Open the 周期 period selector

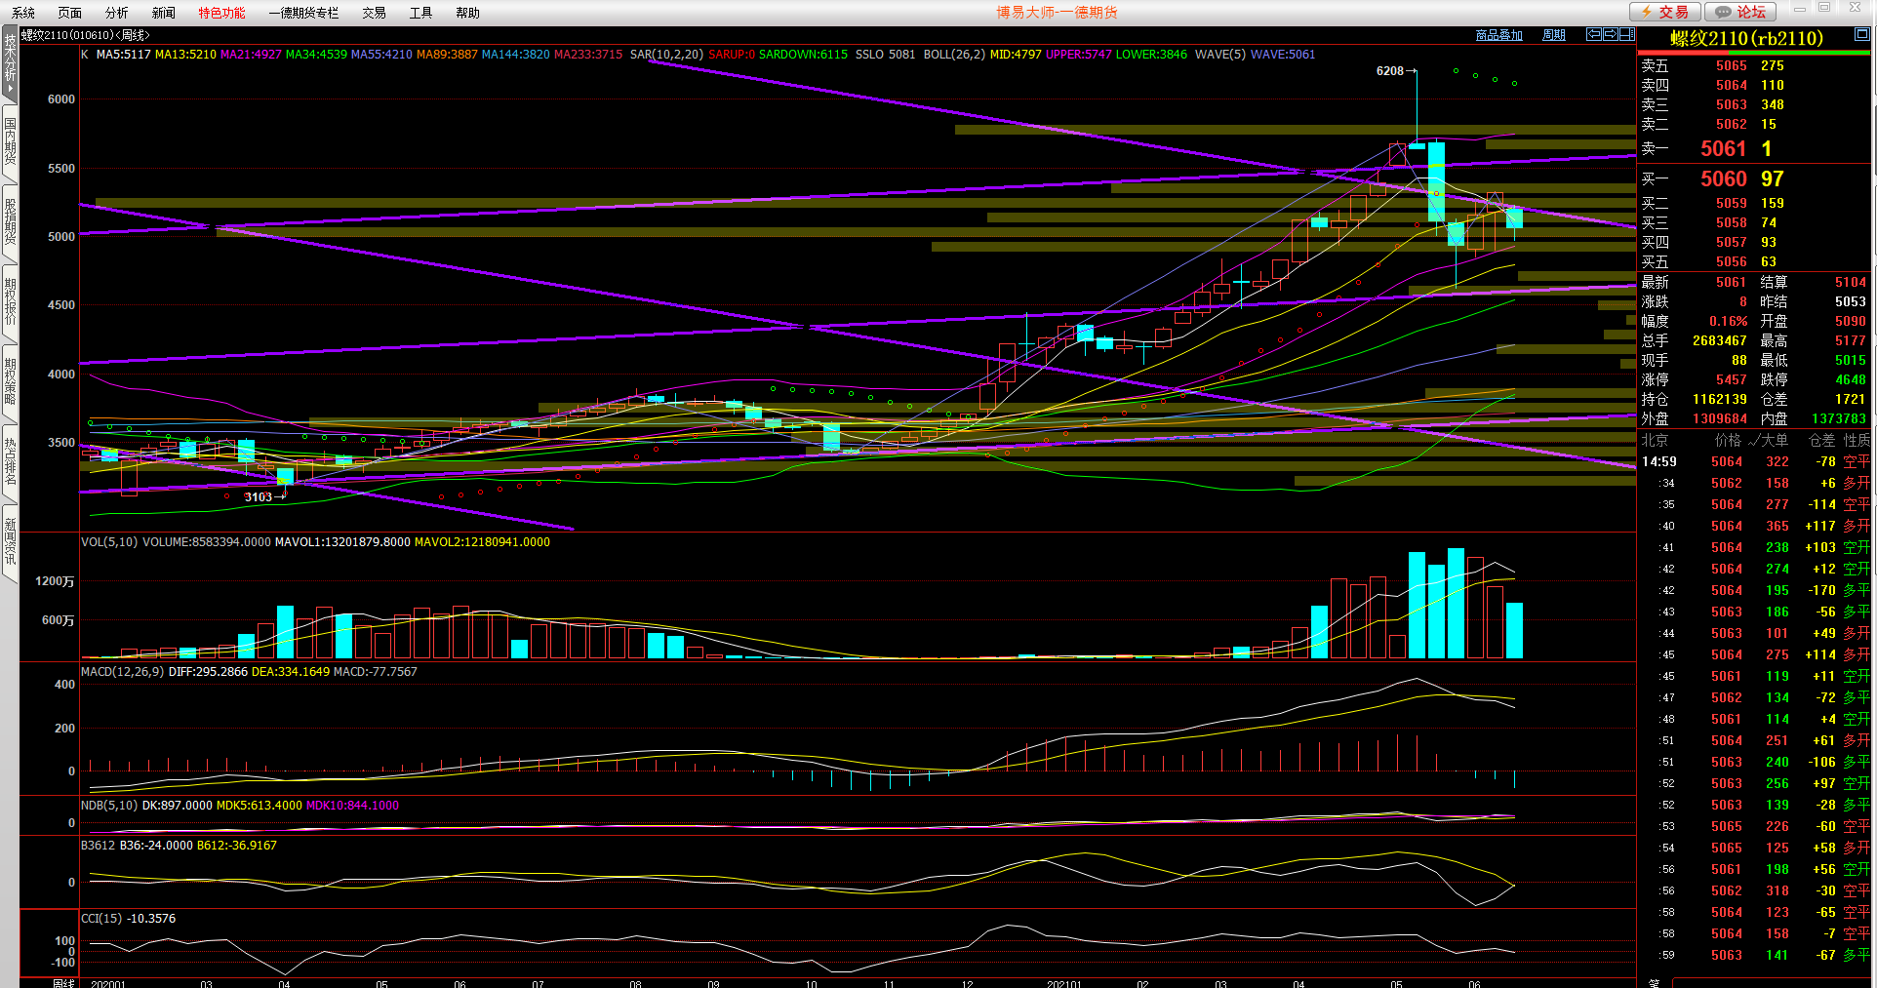point(1553,35)
